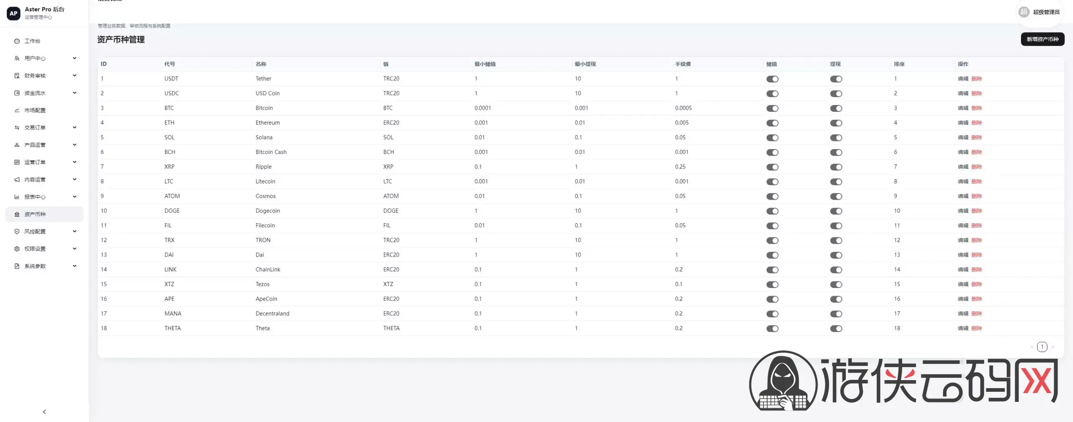The image size is (1073, 422).
Task: Expand the 交易订单 menu chevron
Action: pos(75,127)
